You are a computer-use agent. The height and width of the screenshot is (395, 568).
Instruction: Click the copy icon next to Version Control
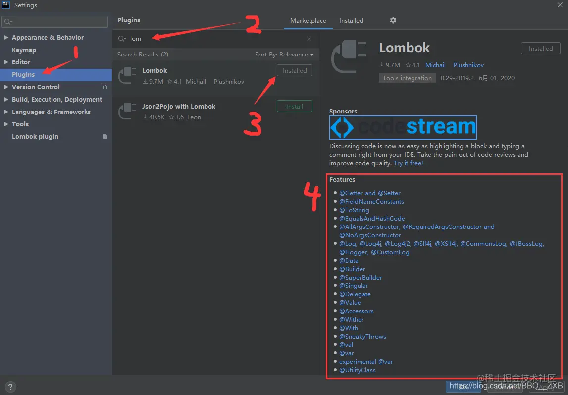104,87
